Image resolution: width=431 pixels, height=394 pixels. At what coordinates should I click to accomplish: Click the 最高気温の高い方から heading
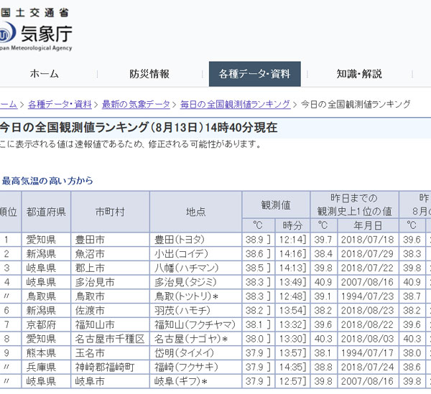pos(47,181)
